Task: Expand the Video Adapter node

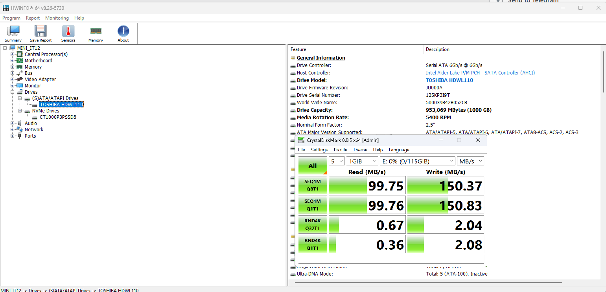Action: (x=13, y=80)
